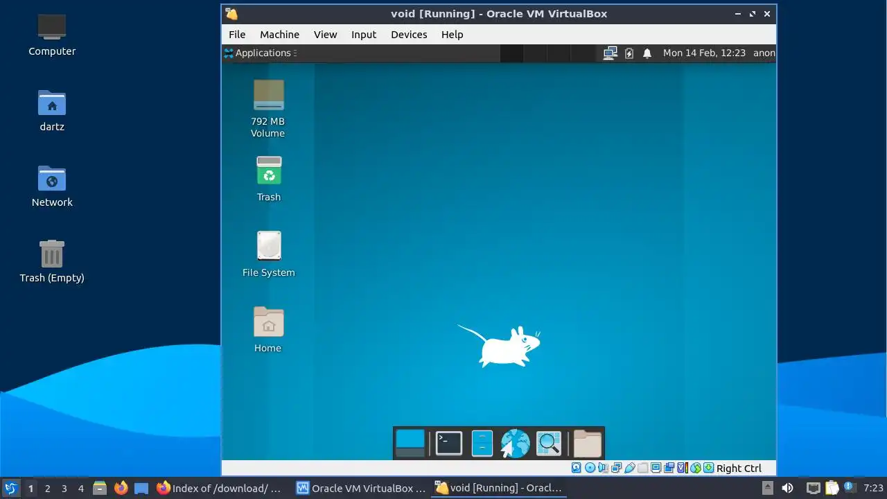Open the guest Applications menu

coord(260,53)
